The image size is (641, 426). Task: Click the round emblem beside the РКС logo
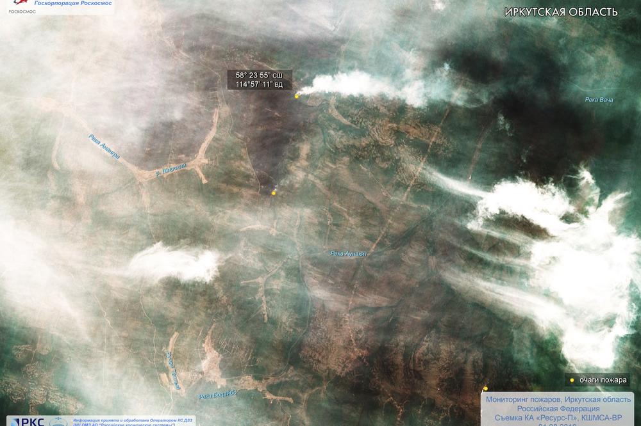(59, 422)
